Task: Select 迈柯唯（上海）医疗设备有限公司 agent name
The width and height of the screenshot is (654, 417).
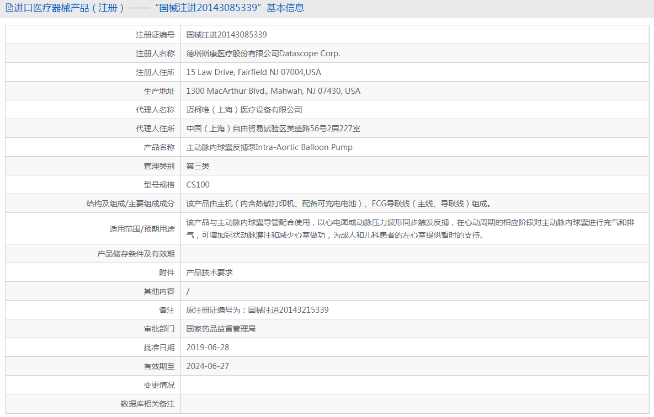Action: click(244, 110)
